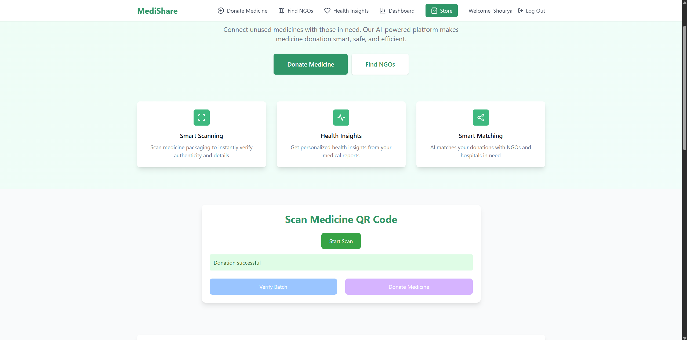Open the Health Insights nav menu item
687x340 pixels.
point(351,10)
